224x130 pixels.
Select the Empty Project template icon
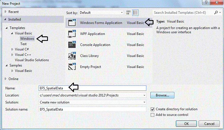click(x=72, y=67)
